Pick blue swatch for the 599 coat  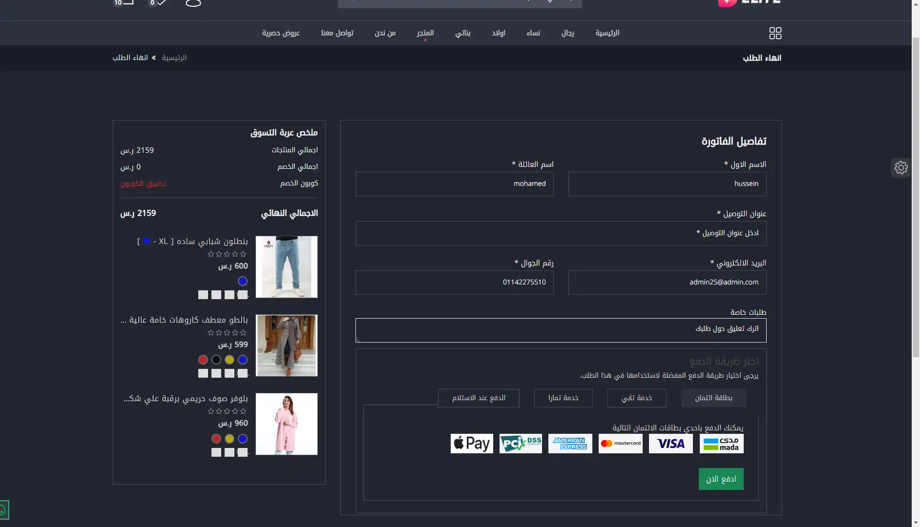(x=243, y=360)
